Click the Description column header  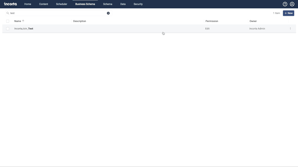pos(80,21)
